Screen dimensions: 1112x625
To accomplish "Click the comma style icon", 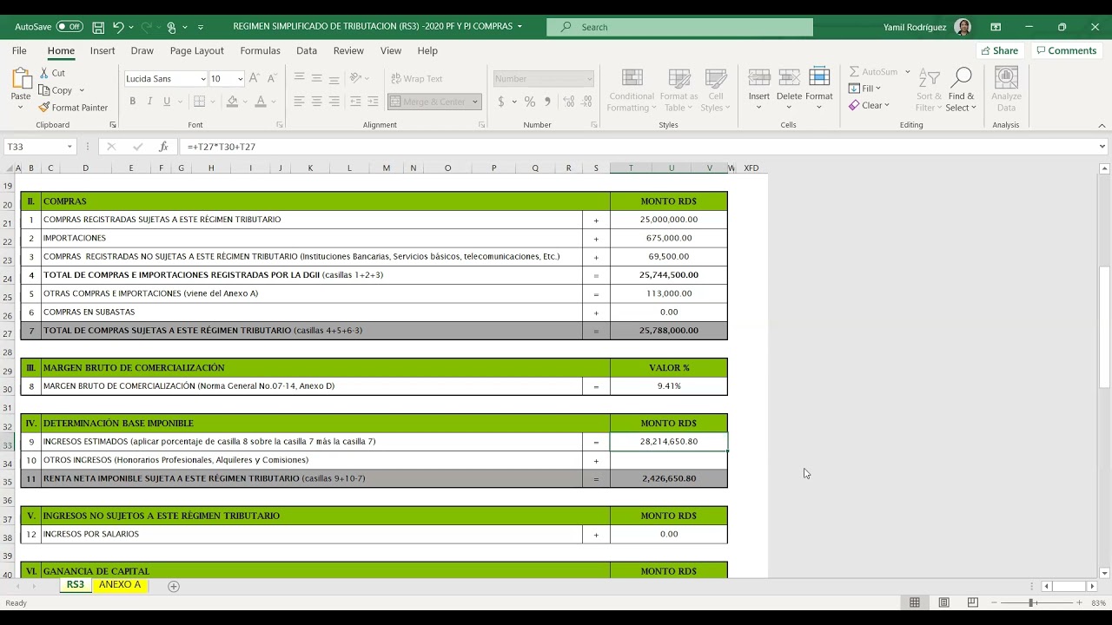I will click(547, 102).
